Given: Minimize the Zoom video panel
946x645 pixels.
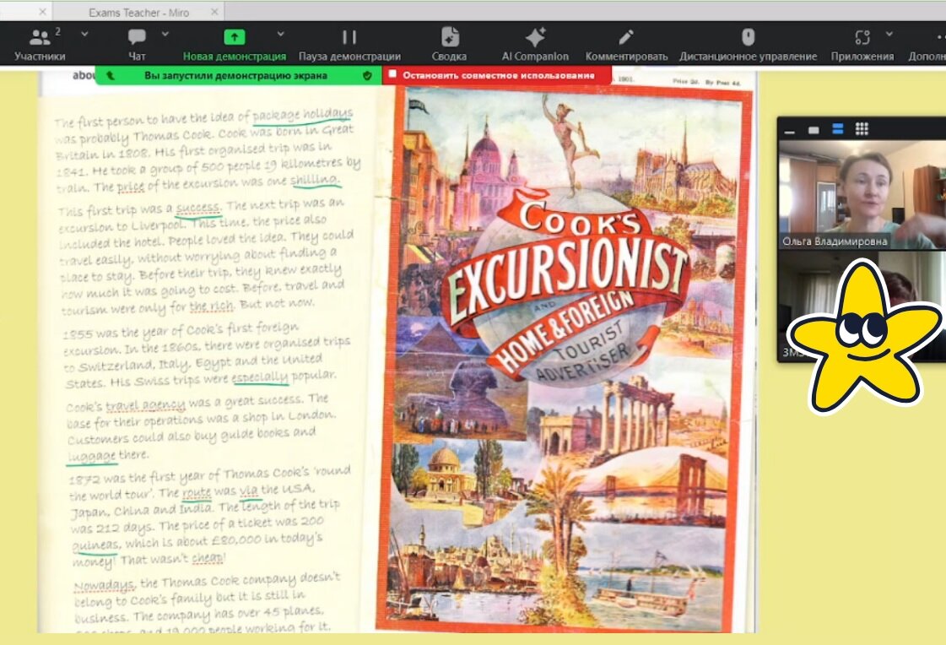Looking at the screenshot, I should point(790,130).
